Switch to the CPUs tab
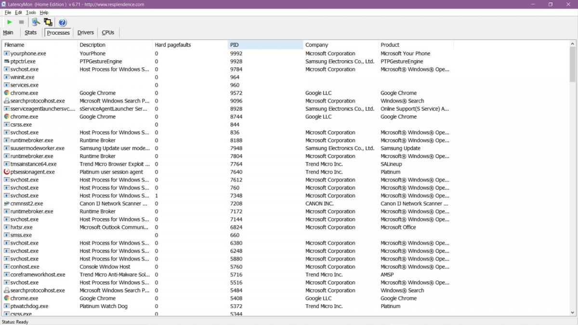This screenshot has width=578, height=325. (108, 33)
